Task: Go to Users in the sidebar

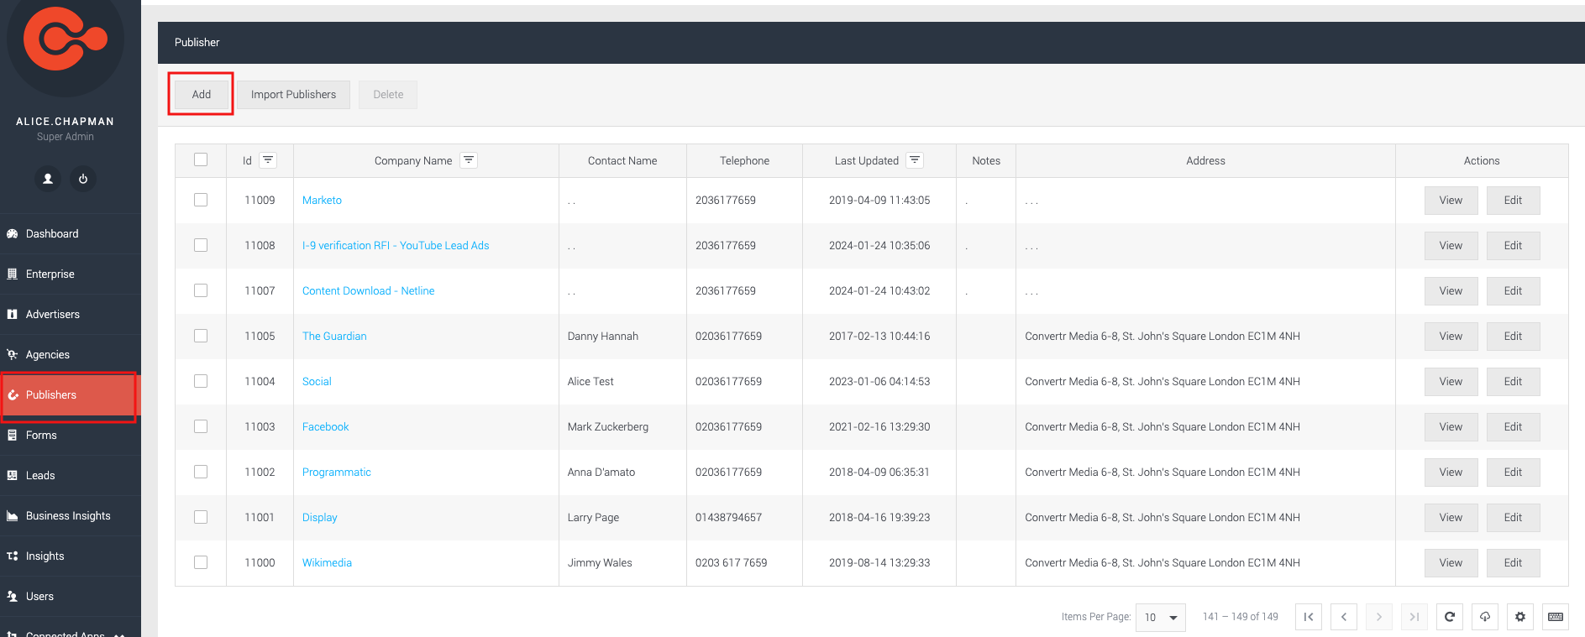Action: [x=71, y=597]
